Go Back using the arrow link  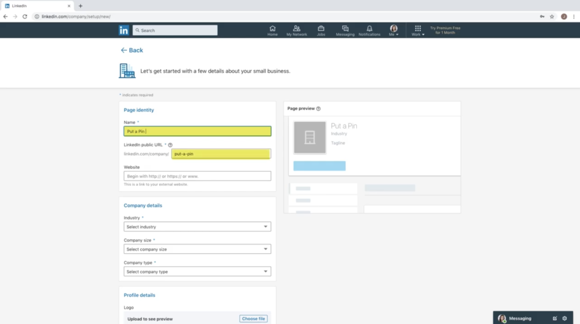click(x=131, y=50)
